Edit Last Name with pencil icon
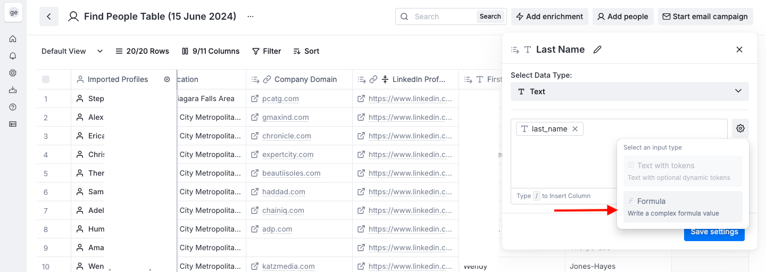Viewport: 766px width, 272px height. click(x=597, y=50)
